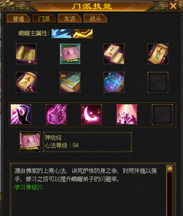The width and height of the screenshot is (183, 216).
Task: Open the paper booklet manual skill icon
Action: 114,54
